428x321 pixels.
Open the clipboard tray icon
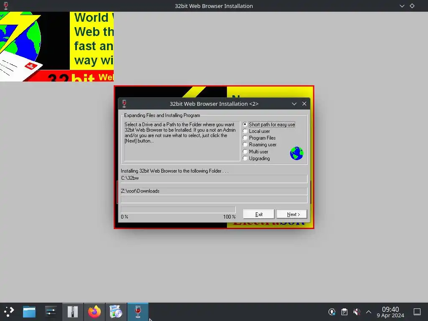[344, 312]
